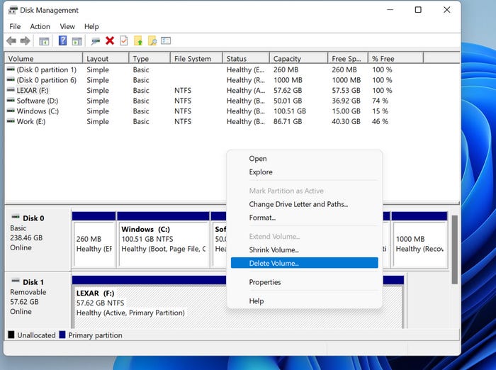Click the graphical pane vertical scrollbar thumb
This screenshot has height=370, width=496.
tap(455, 250)
